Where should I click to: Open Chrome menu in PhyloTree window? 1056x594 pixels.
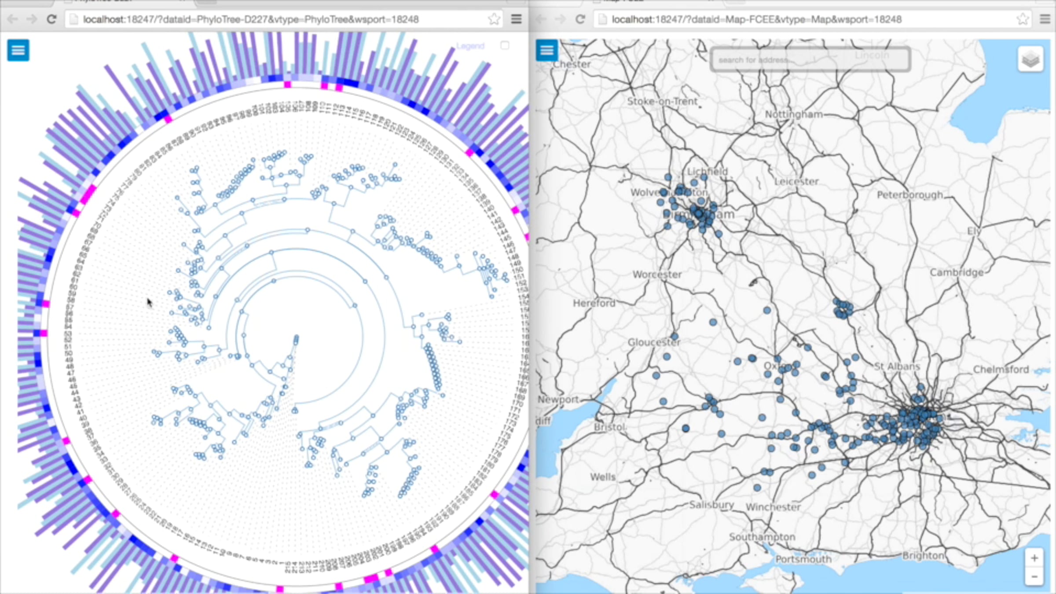[x=516, y=19]
